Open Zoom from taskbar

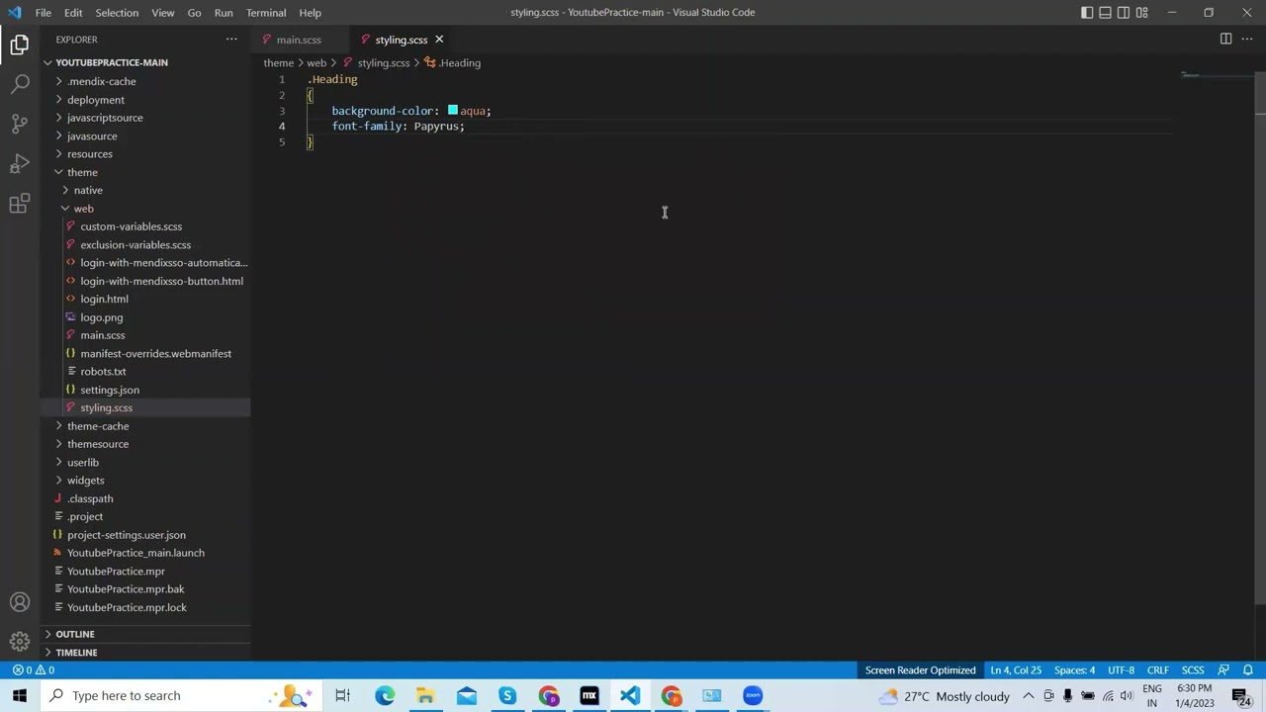click(x=753, y=695)
